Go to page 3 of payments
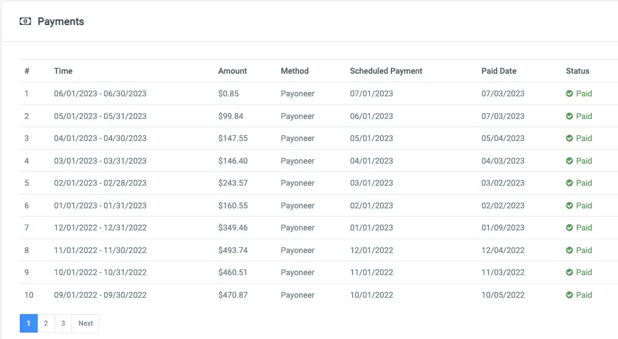Viewport: 618px width, 339px height. (63, 323)
